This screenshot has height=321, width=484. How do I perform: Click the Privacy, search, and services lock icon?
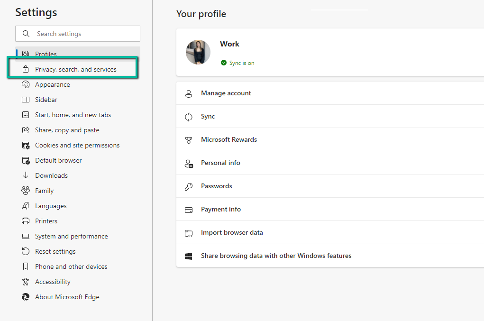tap(26, 69)
